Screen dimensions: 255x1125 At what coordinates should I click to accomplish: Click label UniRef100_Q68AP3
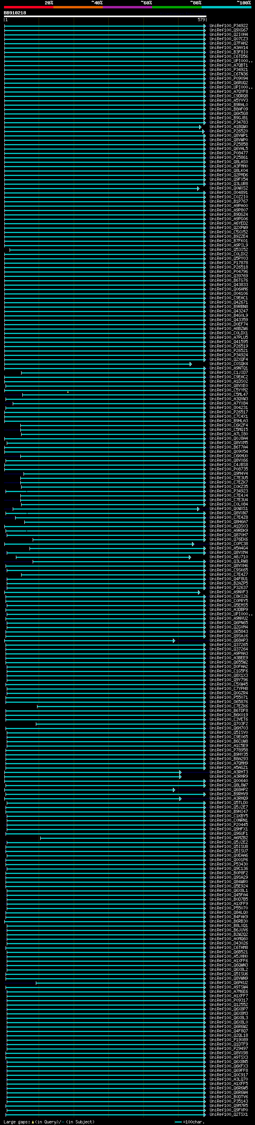pos(228,640)
